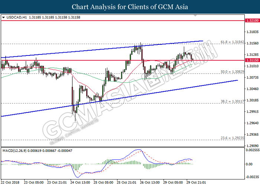Click the 1.29640 price axis value
This screenshot has width=260, height=185.
253,123
